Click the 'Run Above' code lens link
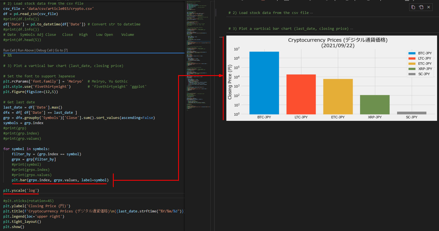Viewport: 439px width, 231px height. click(26, 50)
